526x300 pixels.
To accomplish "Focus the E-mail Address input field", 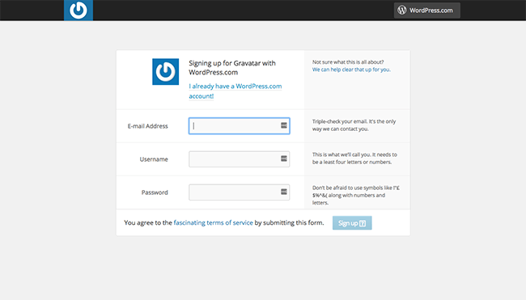I will 240,125.
